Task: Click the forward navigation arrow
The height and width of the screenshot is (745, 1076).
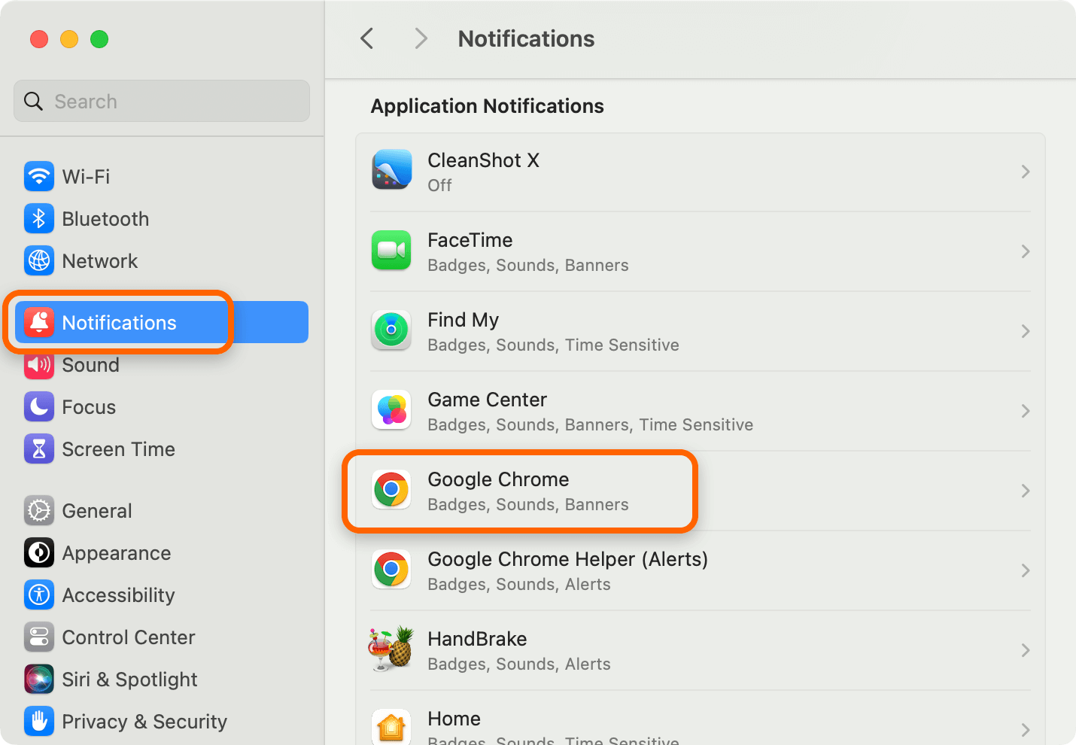Action: pos(421,38)
